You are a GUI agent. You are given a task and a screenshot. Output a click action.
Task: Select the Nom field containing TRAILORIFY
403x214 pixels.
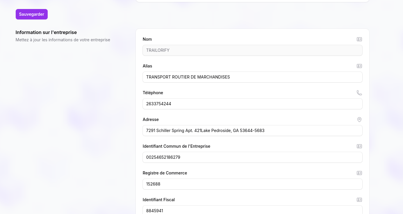252,50
